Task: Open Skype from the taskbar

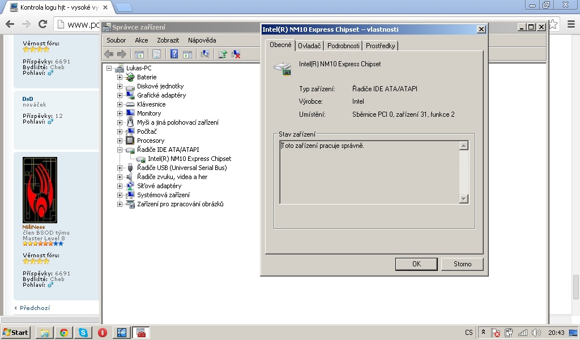Action: [83, 333]
